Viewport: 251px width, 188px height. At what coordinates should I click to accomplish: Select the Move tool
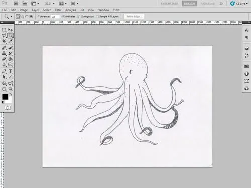click(x=10, y=30)
